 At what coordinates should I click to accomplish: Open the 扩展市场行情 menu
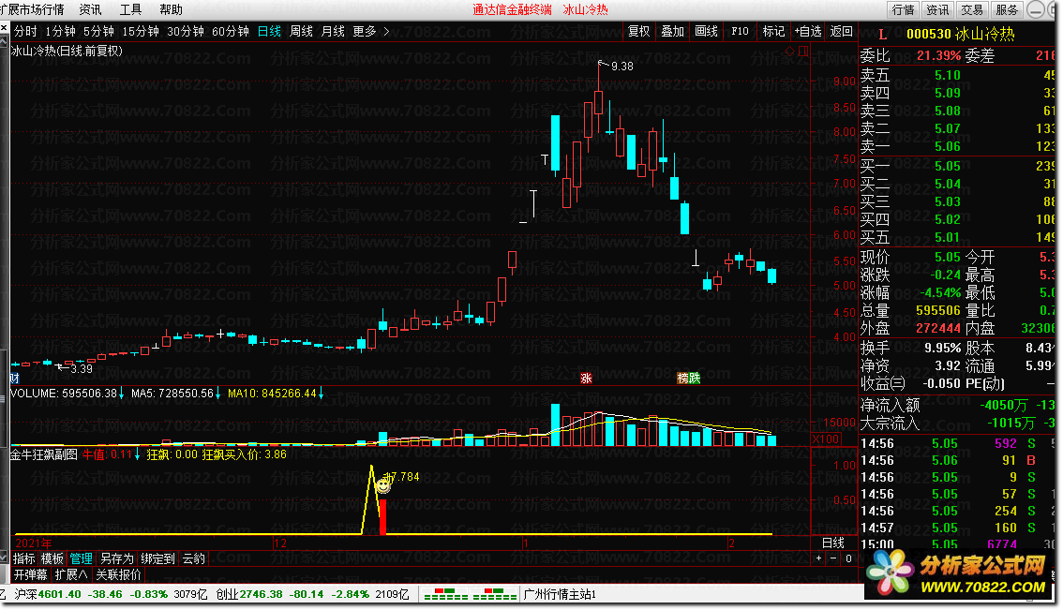32,9
